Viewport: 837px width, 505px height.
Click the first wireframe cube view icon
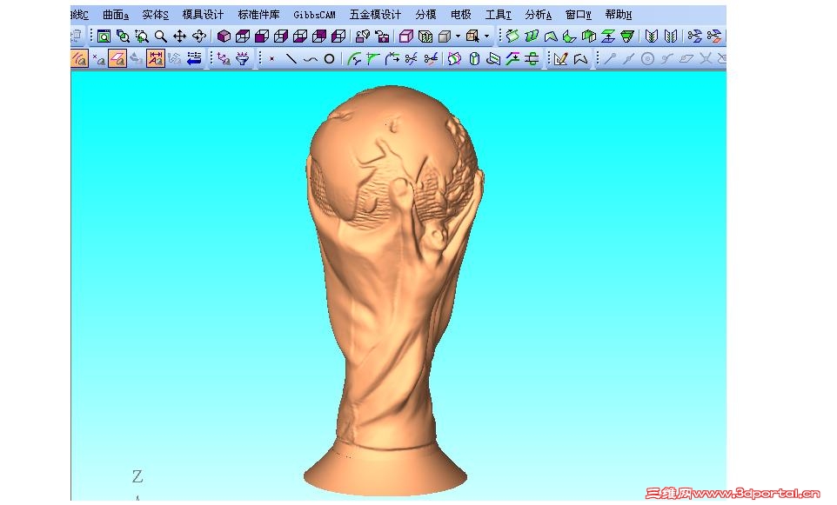(x=243, y=37)
